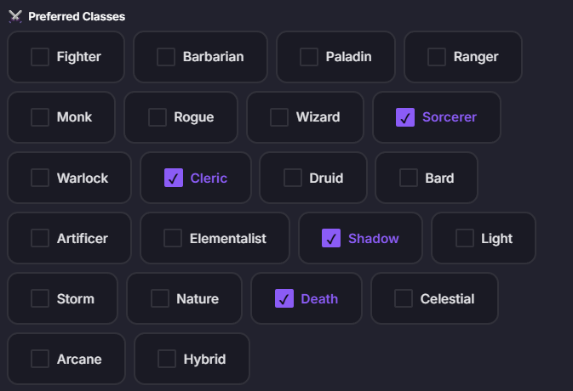The height and width of the screenshot is (391, 573).
Task: Enable the Wizard checkbox
Action: click(x=279, y=117)
